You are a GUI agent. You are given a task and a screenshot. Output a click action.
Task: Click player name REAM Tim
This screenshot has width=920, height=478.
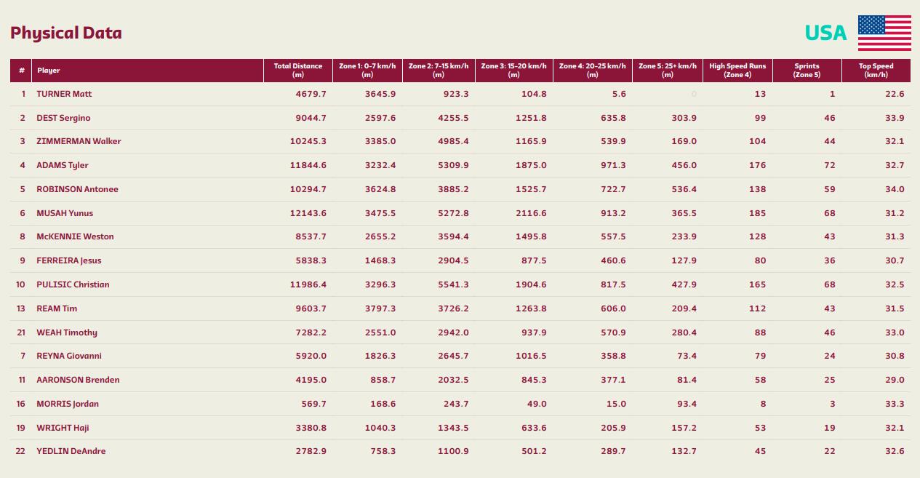click(57, 308)
